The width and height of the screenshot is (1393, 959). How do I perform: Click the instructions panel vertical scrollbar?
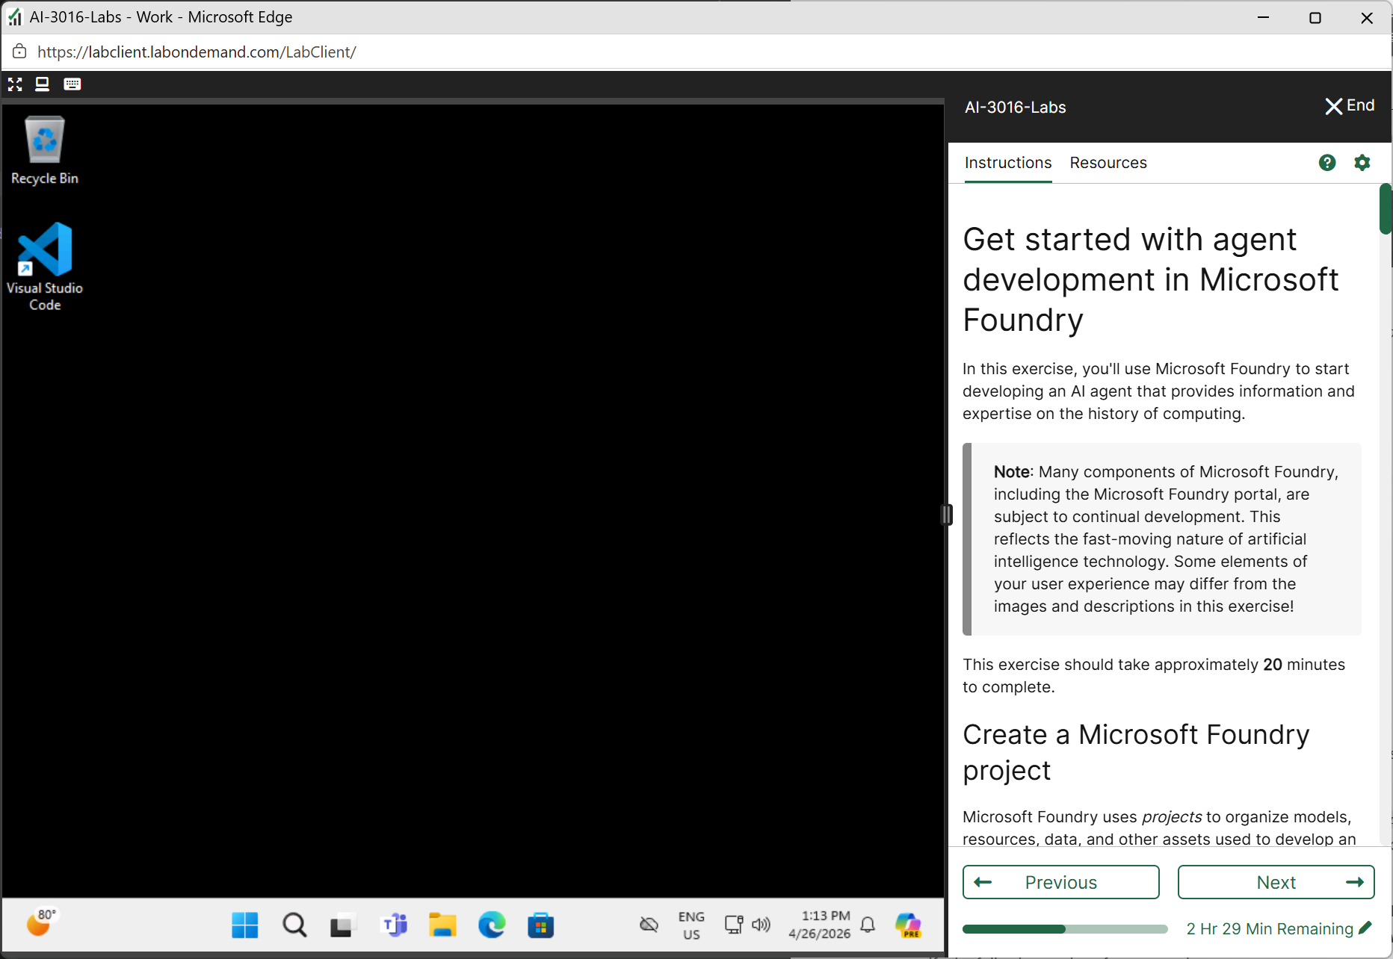(x=1386, y=210)
